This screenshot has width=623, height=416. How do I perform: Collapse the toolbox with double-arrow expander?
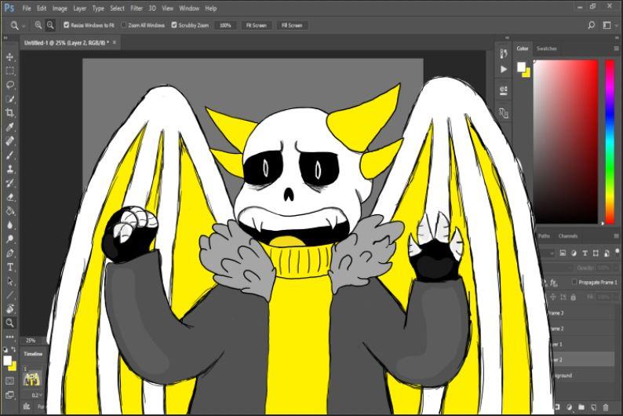click(x=5, y=38)
